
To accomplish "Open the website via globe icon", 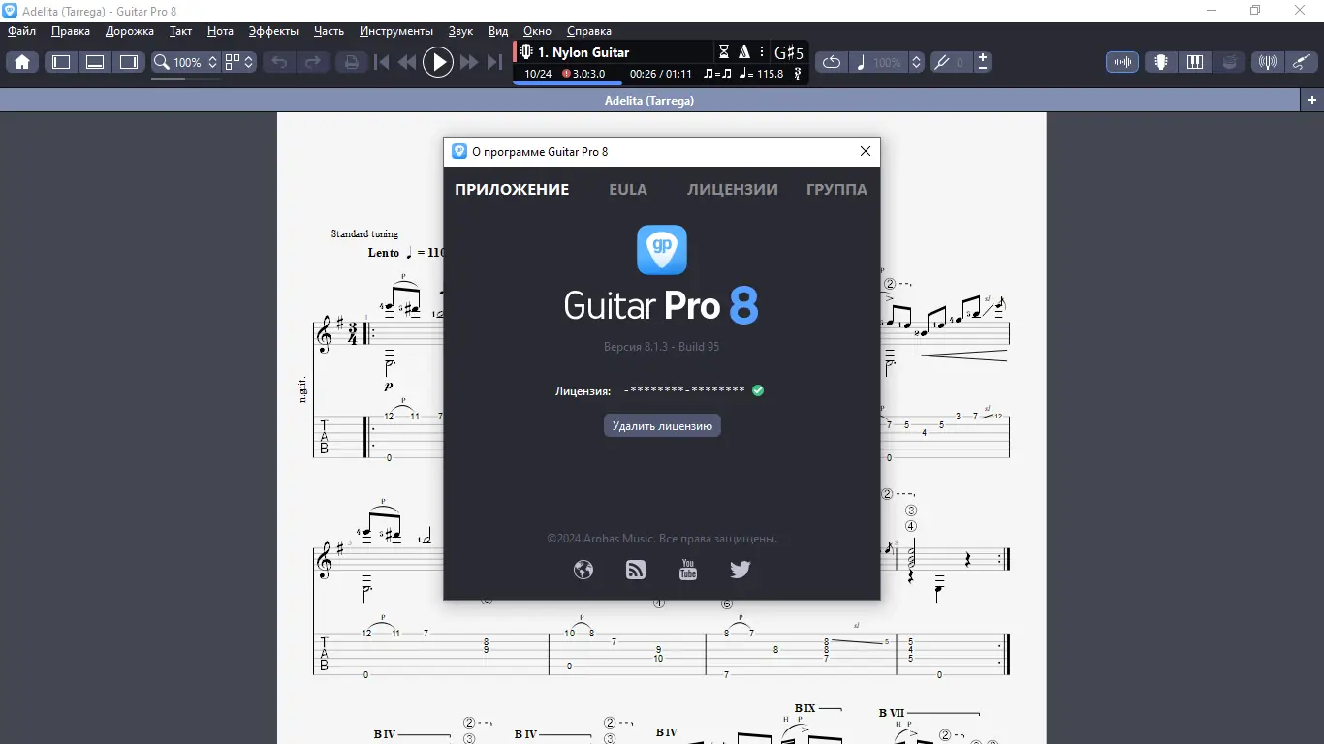I will point(583,570).
